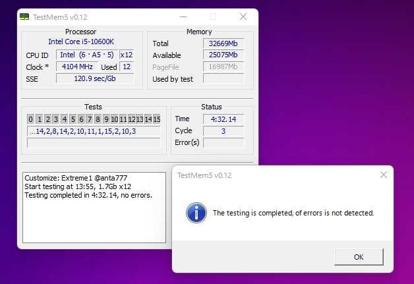
Task: Select test box number 3
Action: coord(56,119)
